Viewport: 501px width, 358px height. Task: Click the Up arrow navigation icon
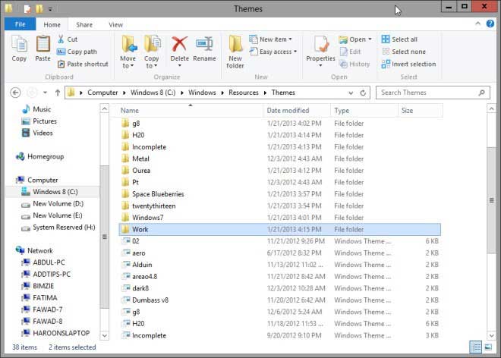tap(58, 93)
